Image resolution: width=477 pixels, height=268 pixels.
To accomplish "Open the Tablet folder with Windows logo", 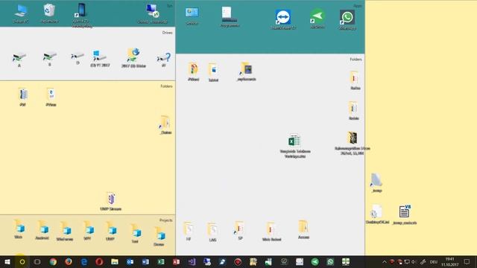I will point(213,72).
